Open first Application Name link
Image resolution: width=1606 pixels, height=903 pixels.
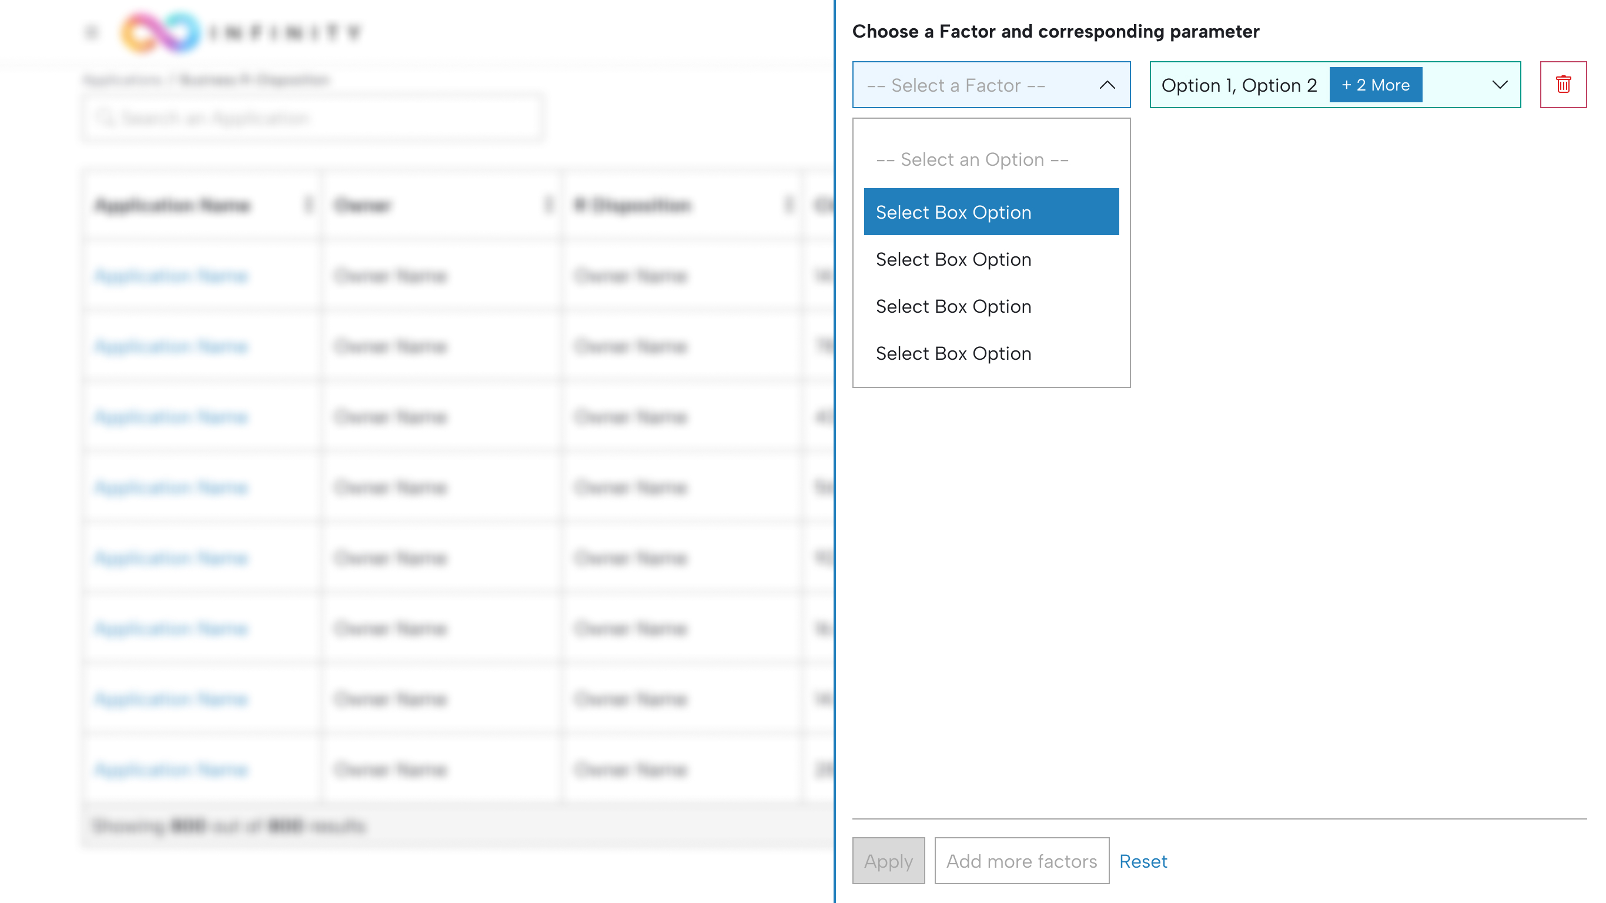pyautogui.click(x=172, y=276)
